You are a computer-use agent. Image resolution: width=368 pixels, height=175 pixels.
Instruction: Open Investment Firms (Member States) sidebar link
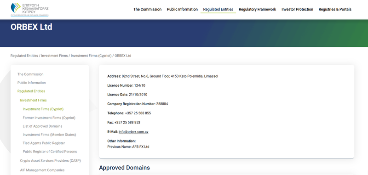[x=49, y=135]
